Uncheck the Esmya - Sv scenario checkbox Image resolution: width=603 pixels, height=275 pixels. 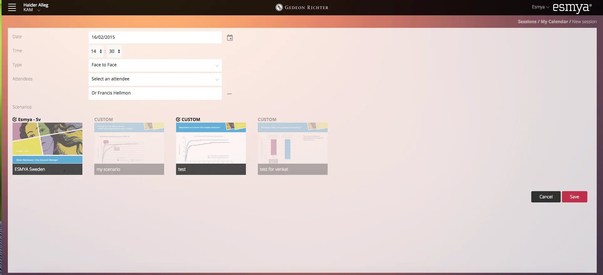pyautogui.click(x=15, y=120)
